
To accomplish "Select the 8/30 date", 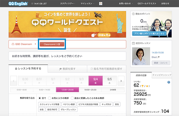I will tap(25, 81).
